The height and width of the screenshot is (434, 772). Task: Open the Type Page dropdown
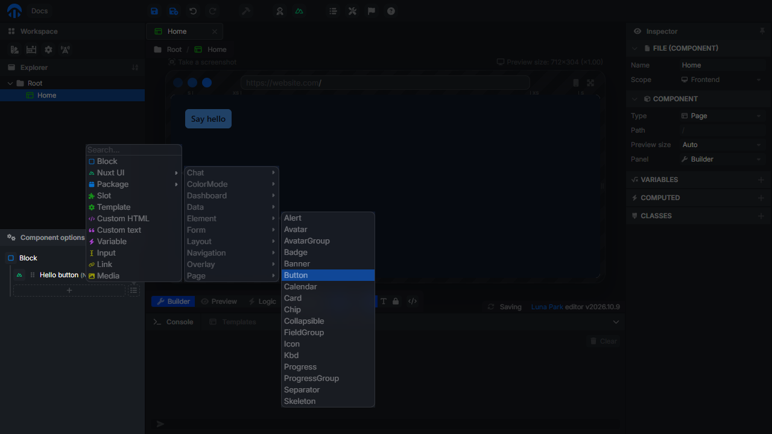(x=721, y=116)
